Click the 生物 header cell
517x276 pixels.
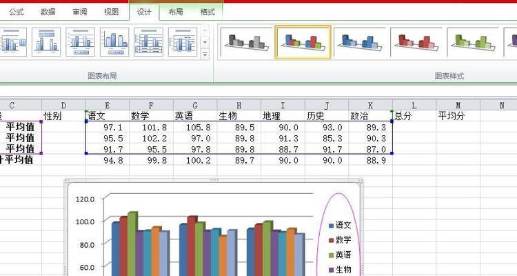click(x=239, y=116)
